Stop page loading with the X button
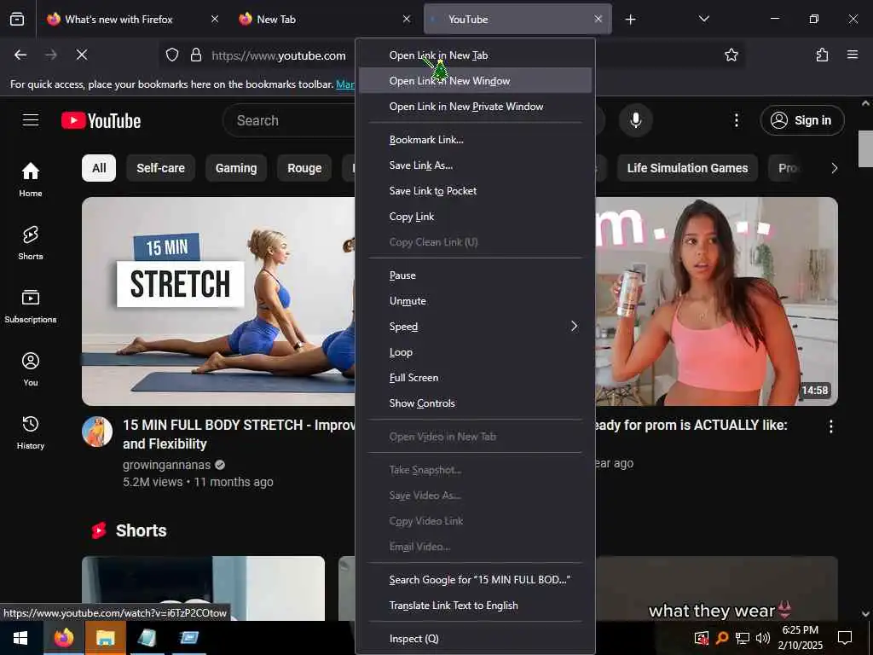Image resolution: width=873 pixels, height=655 pixels. [x=81, y=55]
